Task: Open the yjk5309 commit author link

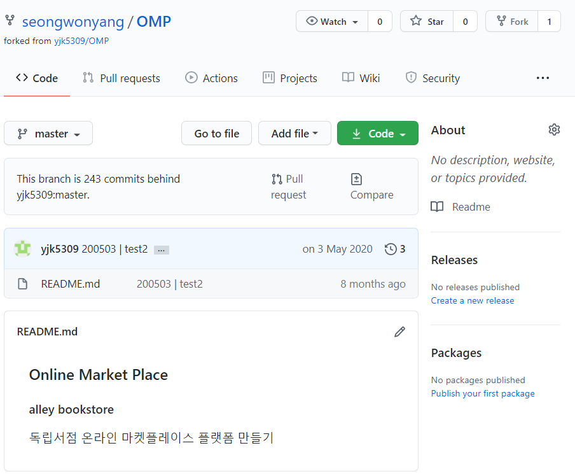Action: [60, 249]
